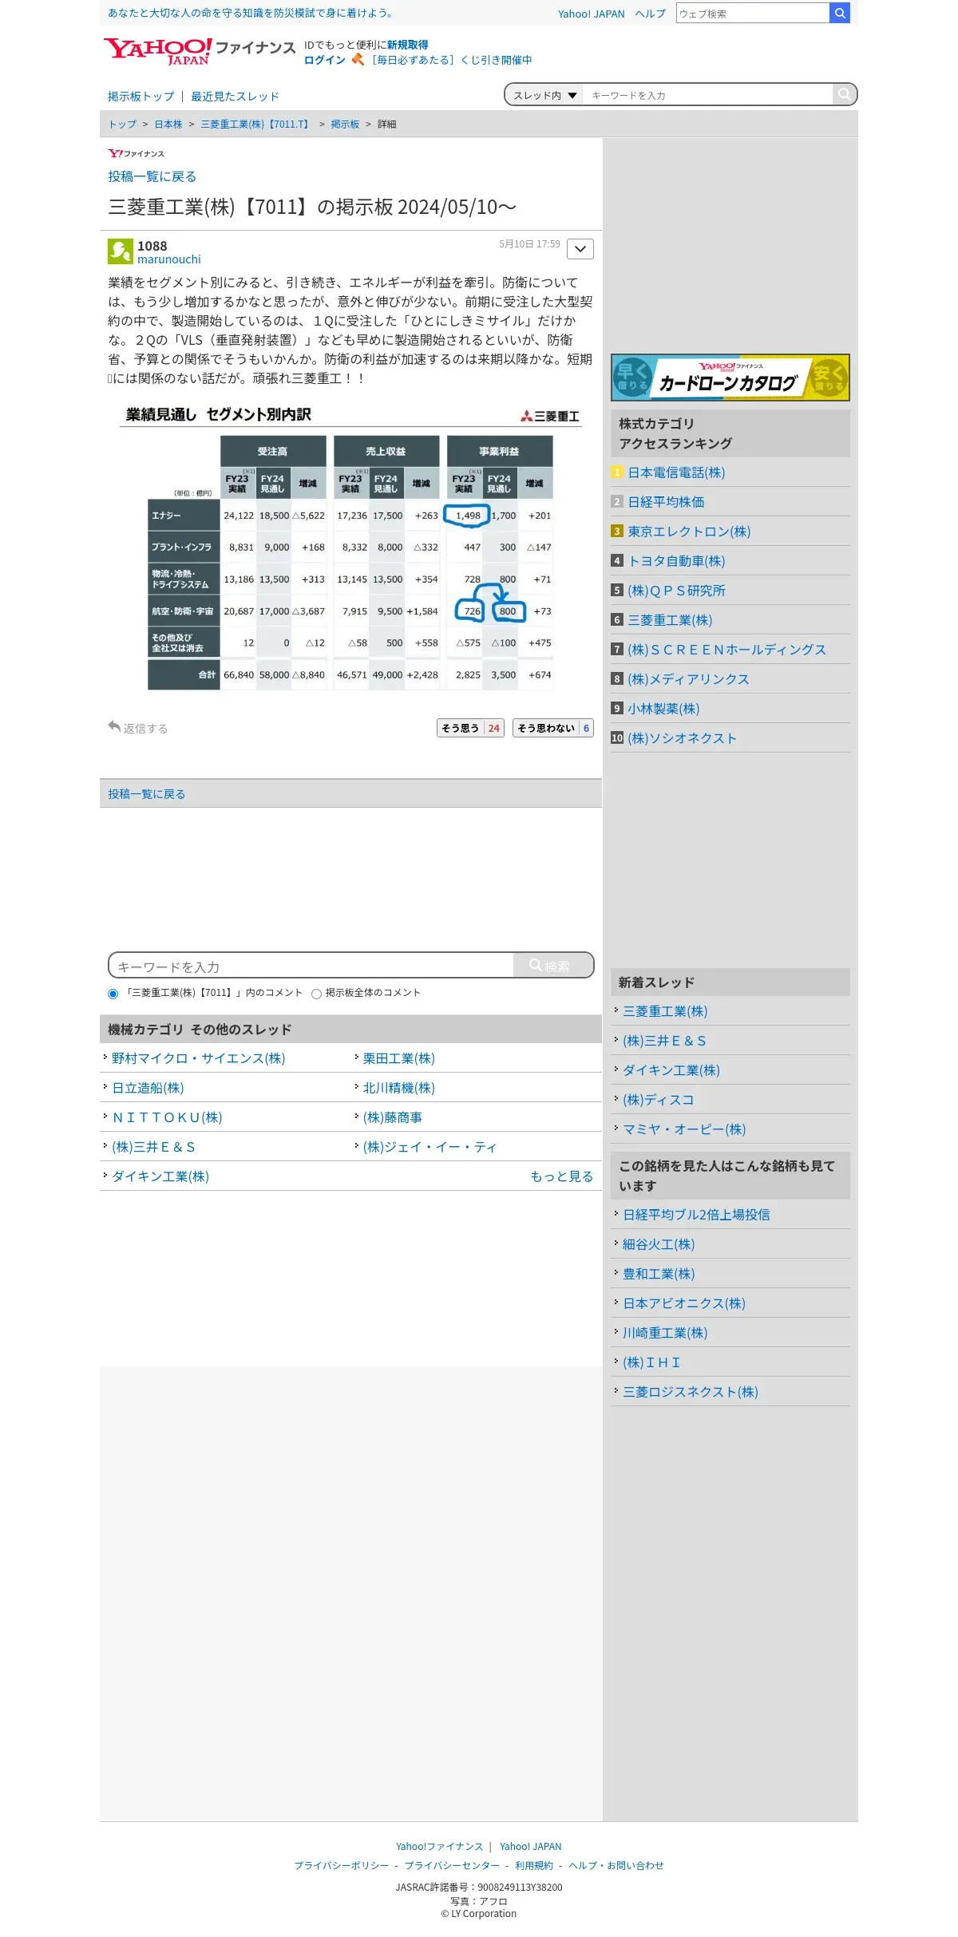Viewport: 958px width, 1937px height.
Task: Open 東京エレクトロン(株) ranking link
Action: (x=689, y=532)
